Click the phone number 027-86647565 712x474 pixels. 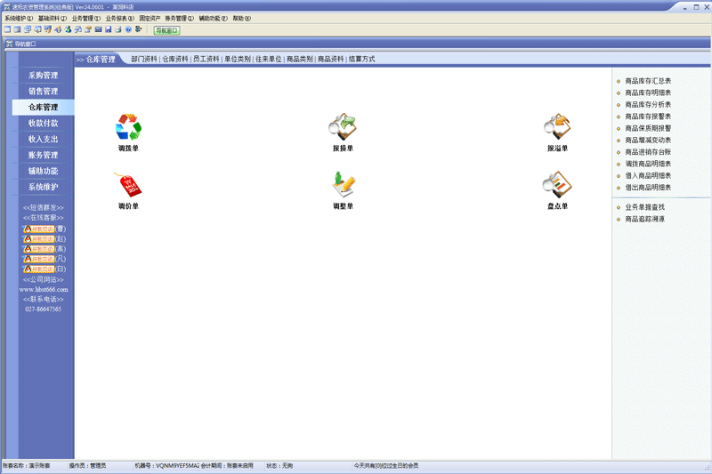(43, 309)
